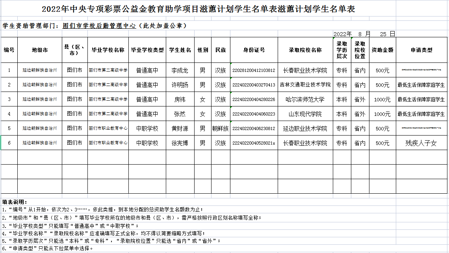Image resolution: width=449 pixels, height=253 pixels.
Task: Select the header cell labeled 身份证号
Action: click(255, 50)
